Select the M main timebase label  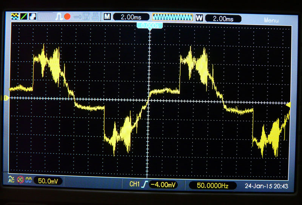[x=107, y=17]
